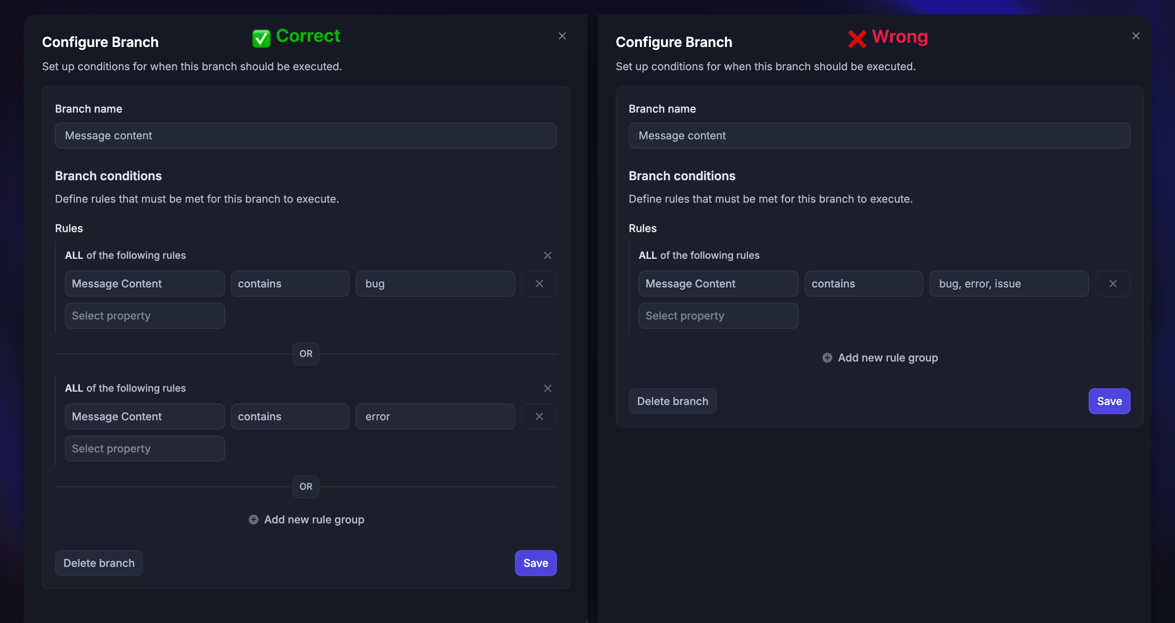Viewport: 1175px width, 623px height.
Task: Click the plus icon beside Add new rule group, right dialog
Action: tap(827, 358)
